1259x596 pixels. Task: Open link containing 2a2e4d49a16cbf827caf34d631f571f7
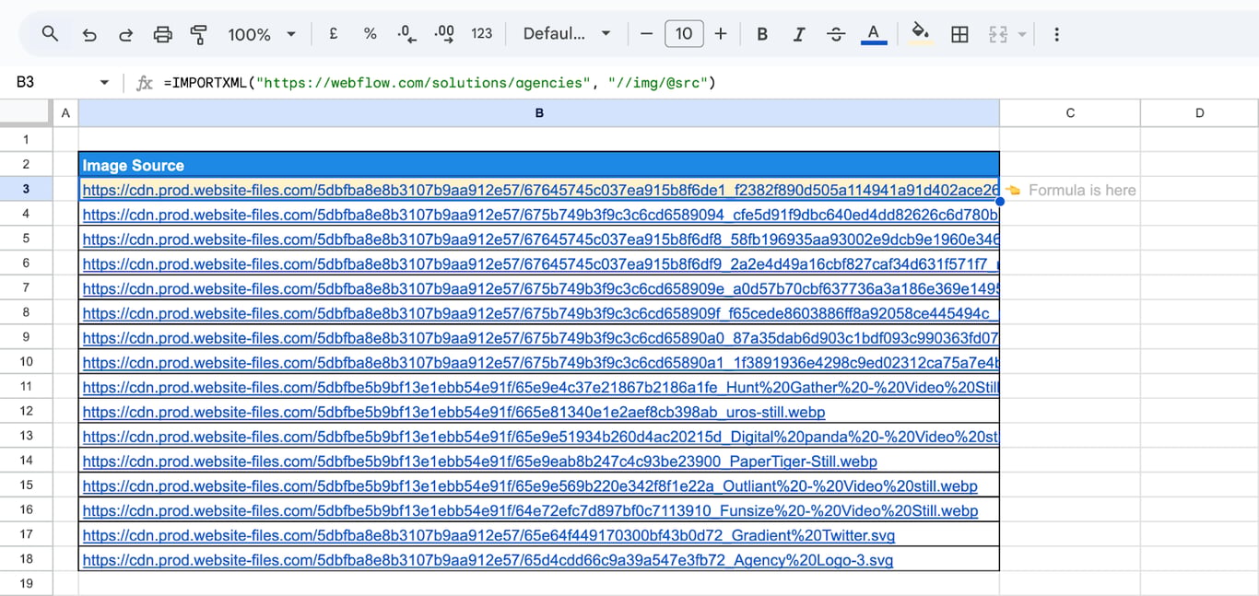click(x=540, y=264)
